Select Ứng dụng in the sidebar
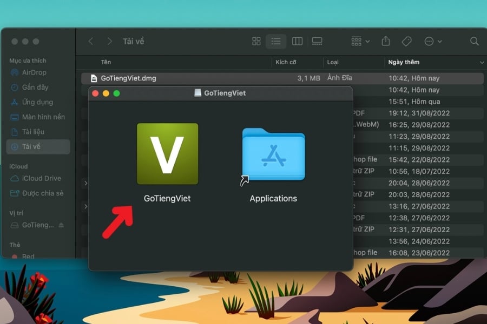Image resolution: width=487 pixels, height=324 pixels. click(37, 102)
